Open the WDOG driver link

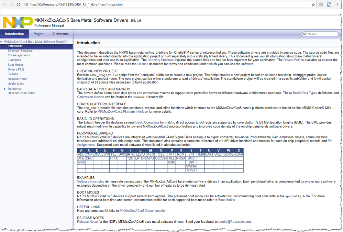click(x=228, y=155)
